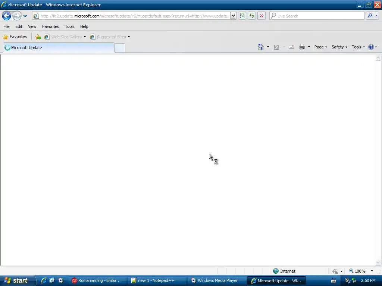Open the Edit menu
The height and width of the screenshot is (286, 382).
point(19,26)
